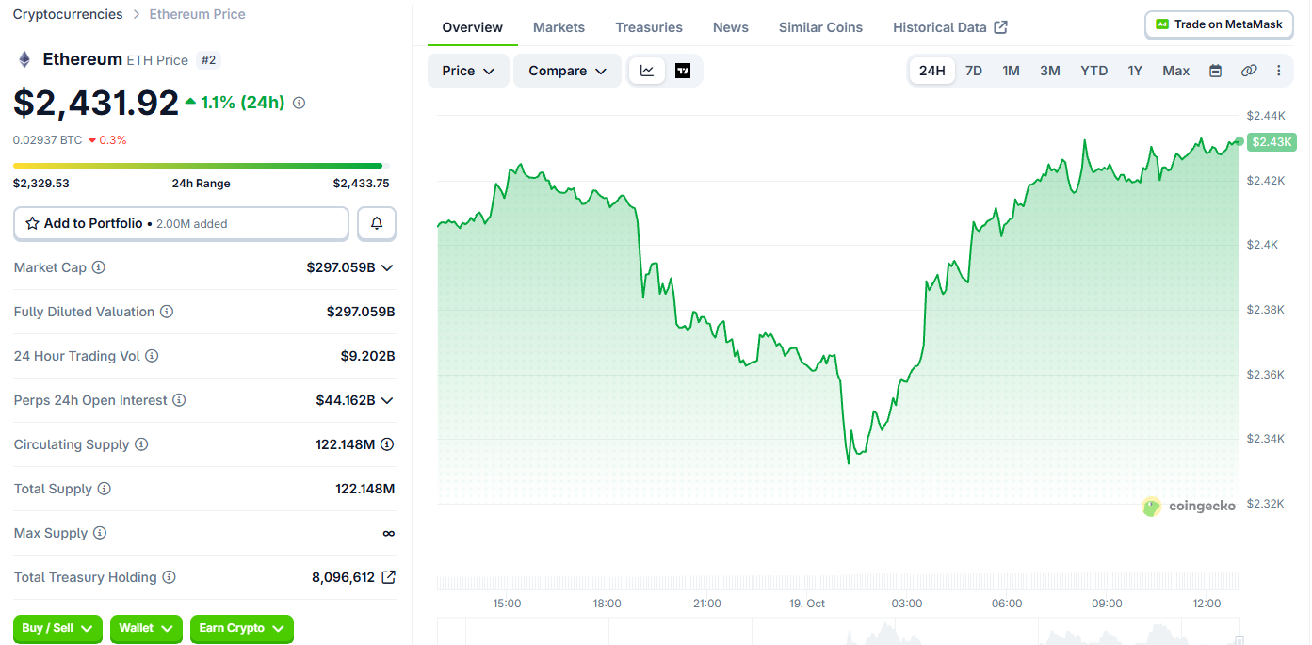1312x645 pixels.
Task: Open the Buy / Sell dropdown
Action: [x=57, y=628]
